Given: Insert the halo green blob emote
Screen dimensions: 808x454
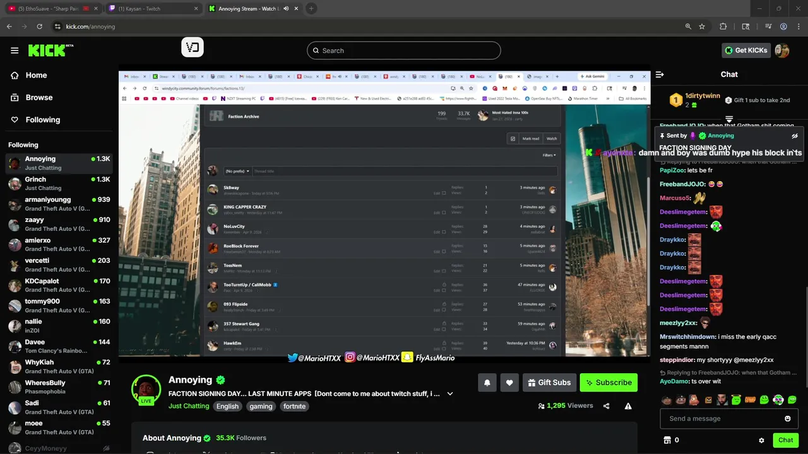Looking at the screenshot, I should (x=735, y=400).
